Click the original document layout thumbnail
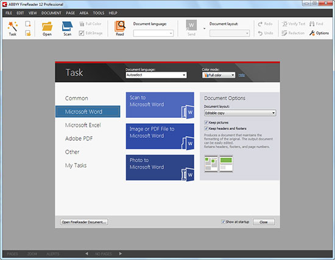The height and width of the screenshot is (260, 335). click(x=211, y=163)
